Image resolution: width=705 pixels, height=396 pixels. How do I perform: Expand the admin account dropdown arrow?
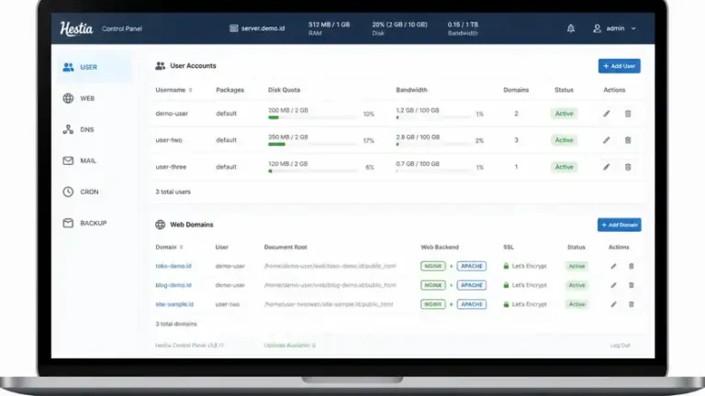(x=633, y=28)
